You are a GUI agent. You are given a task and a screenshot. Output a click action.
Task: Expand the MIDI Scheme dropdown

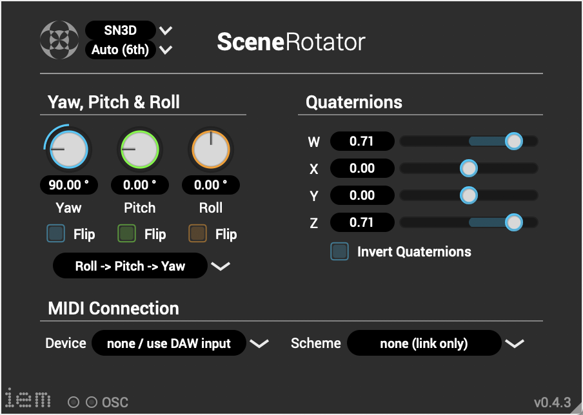pyautogui.click(x=435, y=343)
